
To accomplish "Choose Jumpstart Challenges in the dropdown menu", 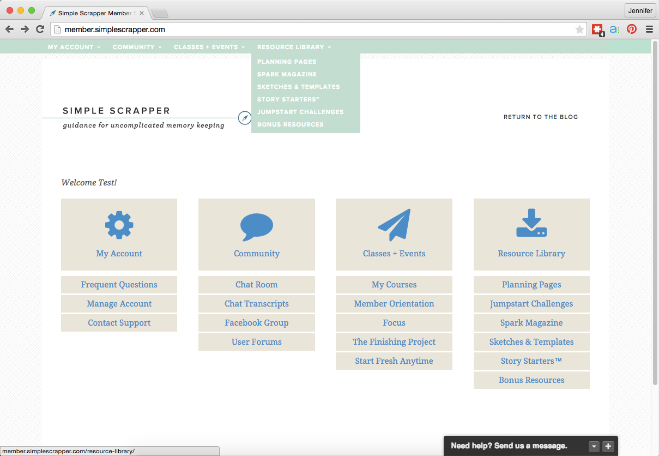I will pos(300,112).
